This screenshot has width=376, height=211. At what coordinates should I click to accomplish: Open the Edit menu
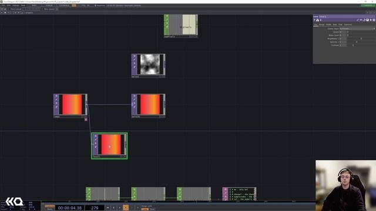point(9,5)
